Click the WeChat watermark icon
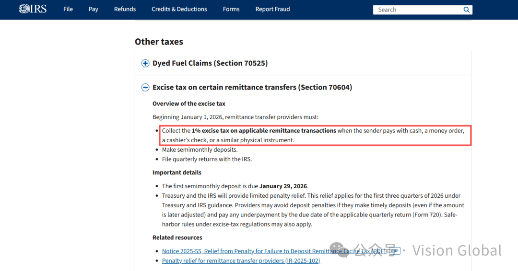Screen dimensions: 518x271 pos(343,249)
